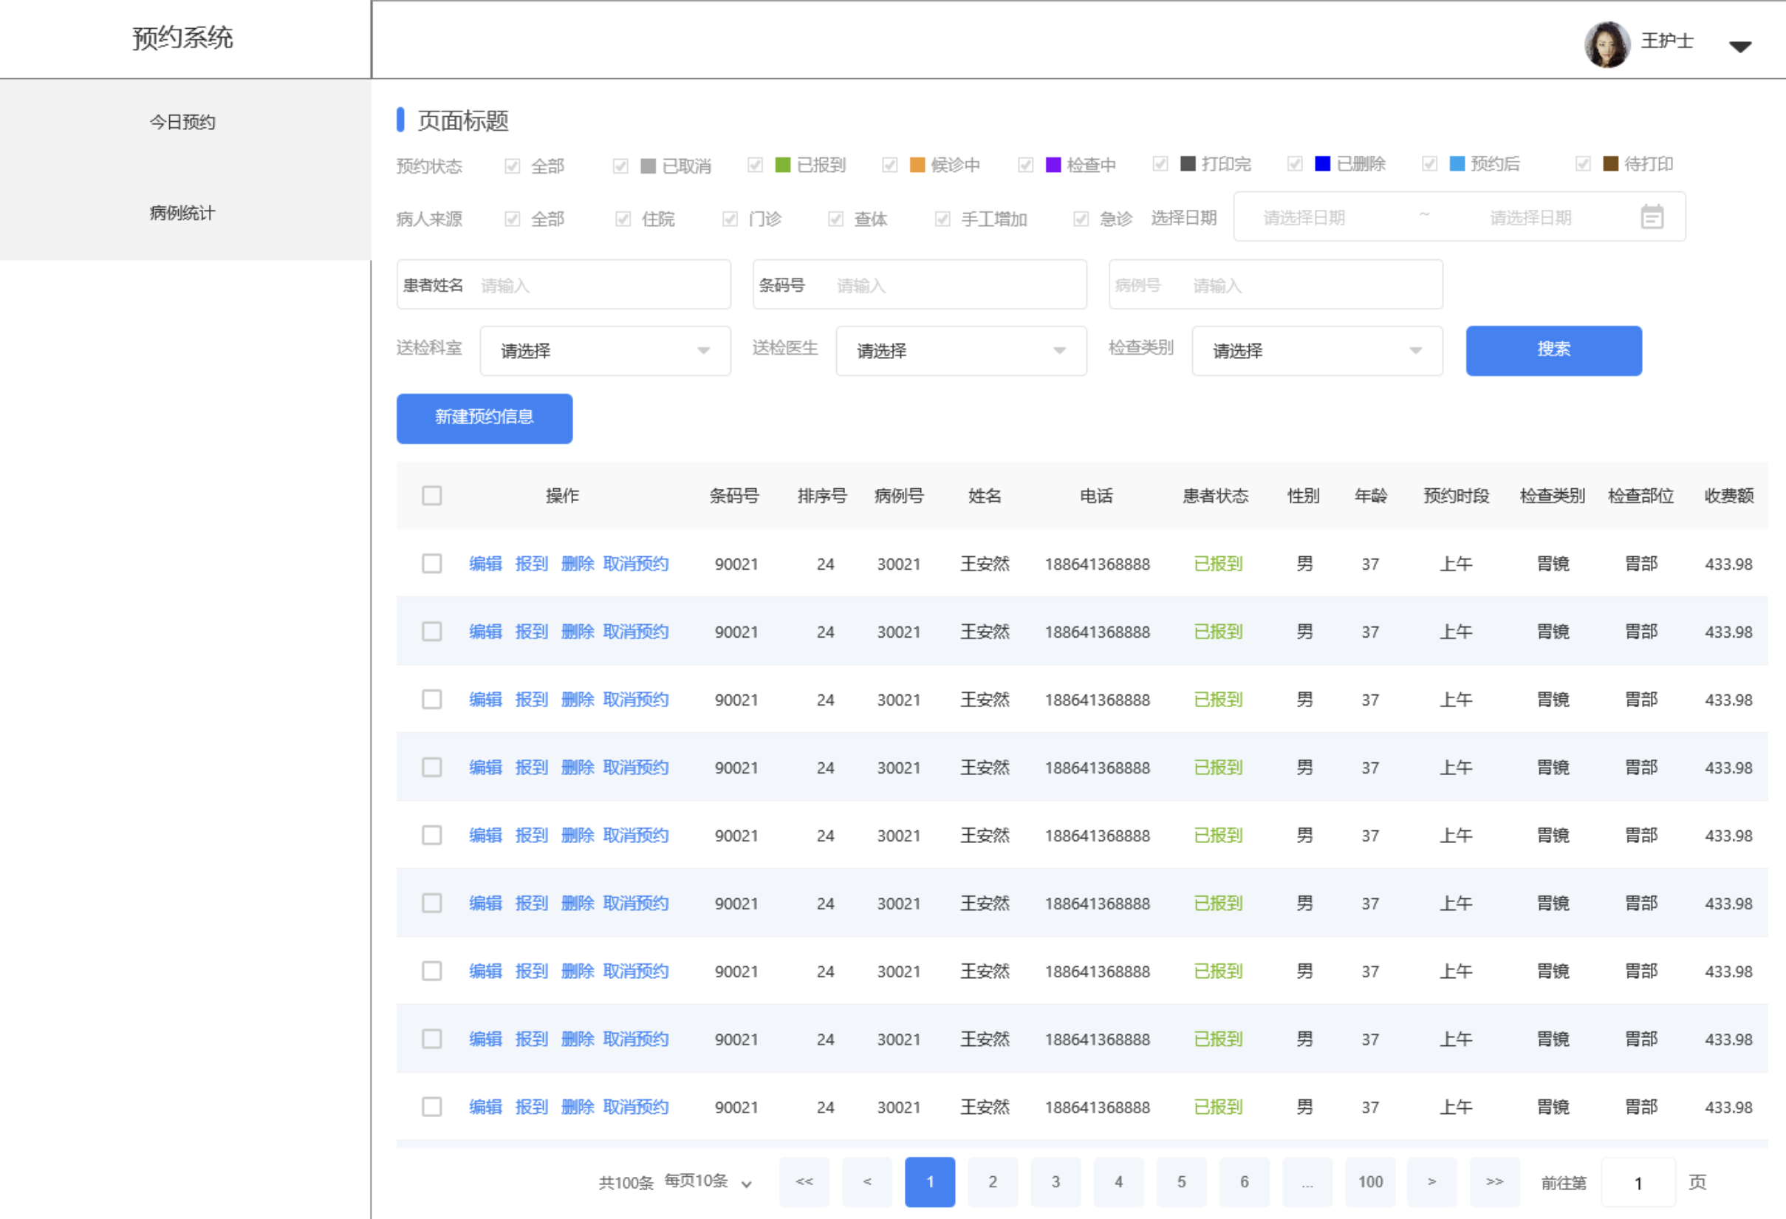Toggle the 检查中 status checkbox

[x=1025, y=165]
